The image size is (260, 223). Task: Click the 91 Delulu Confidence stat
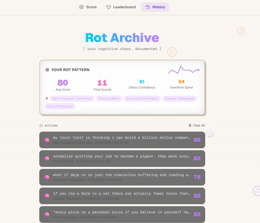pyautogui.click(x=142, y=84)
